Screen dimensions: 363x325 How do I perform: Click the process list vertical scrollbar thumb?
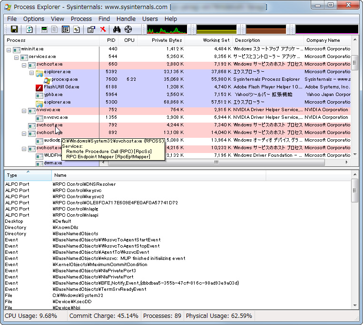[354, 63]
